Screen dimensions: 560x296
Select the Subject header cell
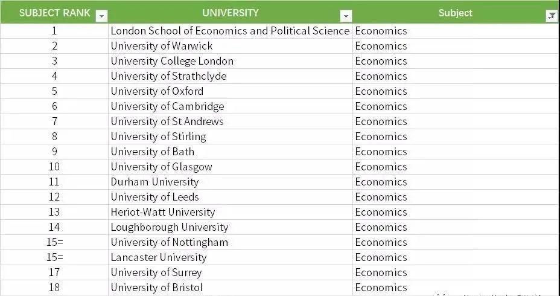(x=456, y=12)
